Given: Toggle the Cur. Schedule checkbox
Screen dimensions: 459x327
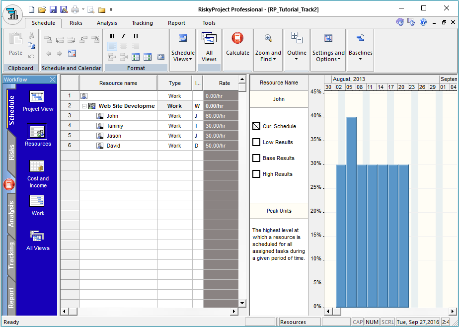Looking at the screenshot, I should click(x=256, y=126).
